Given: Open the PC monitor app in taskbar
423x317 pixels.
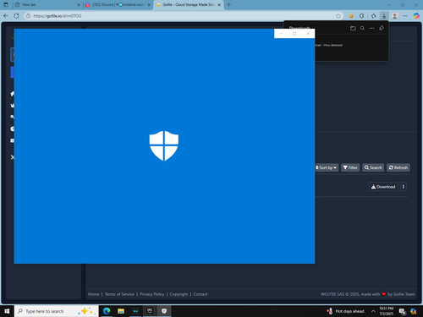Looking at the screenshot, I should point(150,311).
